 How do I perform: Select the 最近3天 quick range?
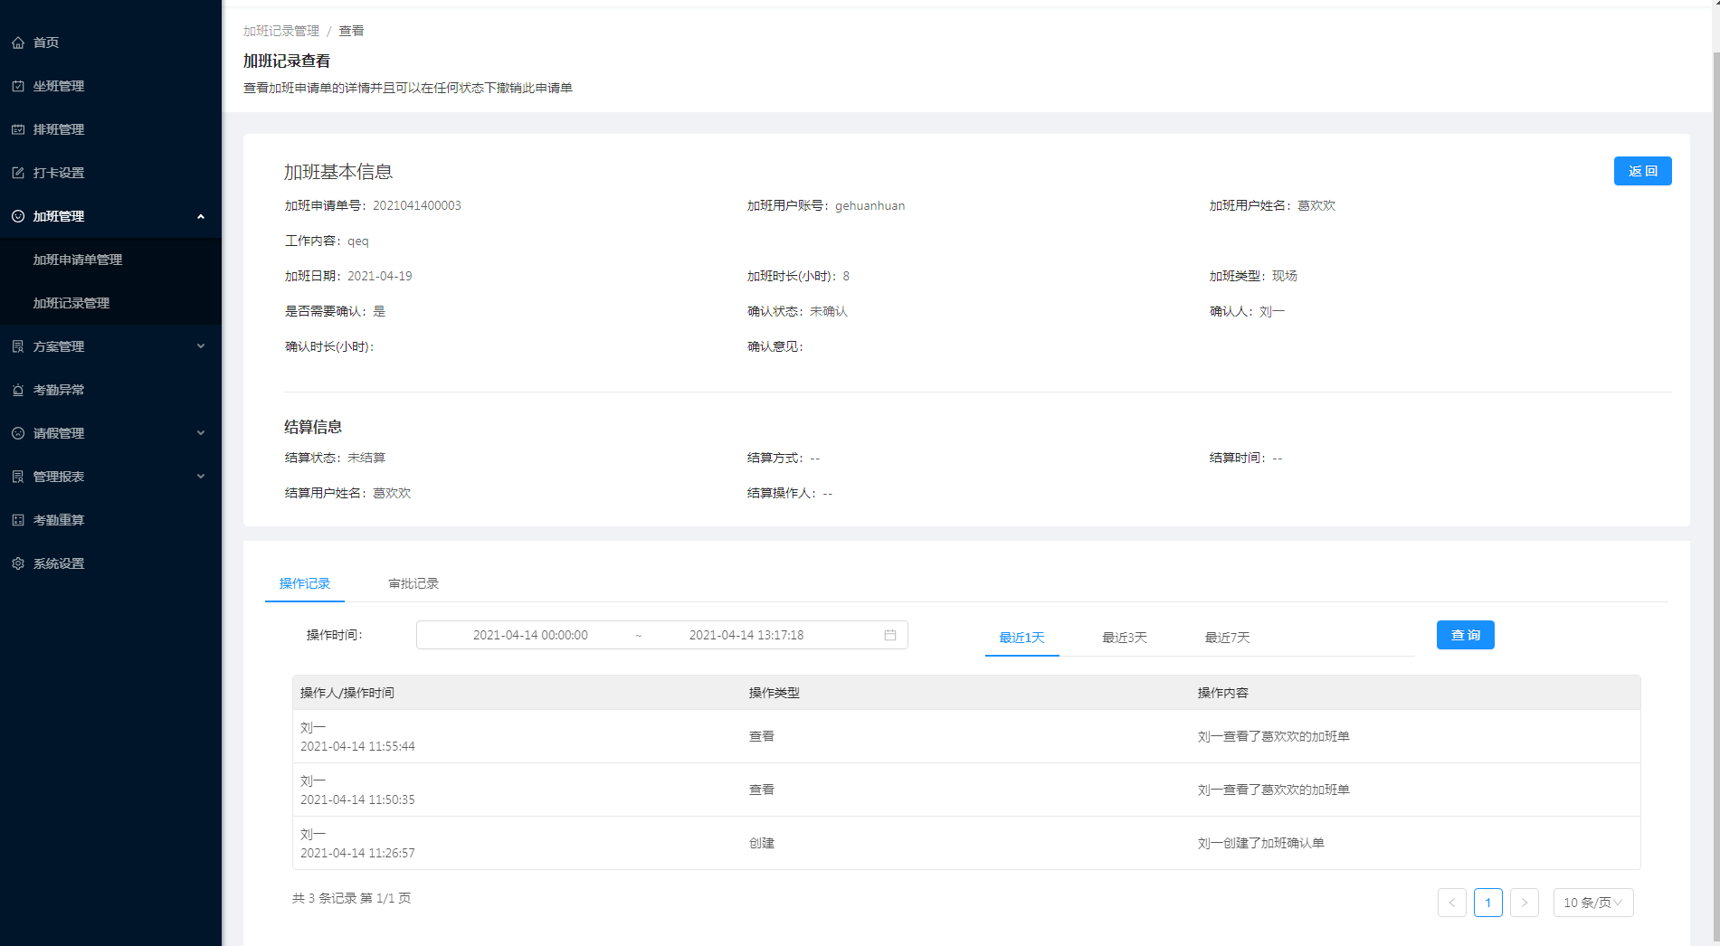tap(1125, 638)
